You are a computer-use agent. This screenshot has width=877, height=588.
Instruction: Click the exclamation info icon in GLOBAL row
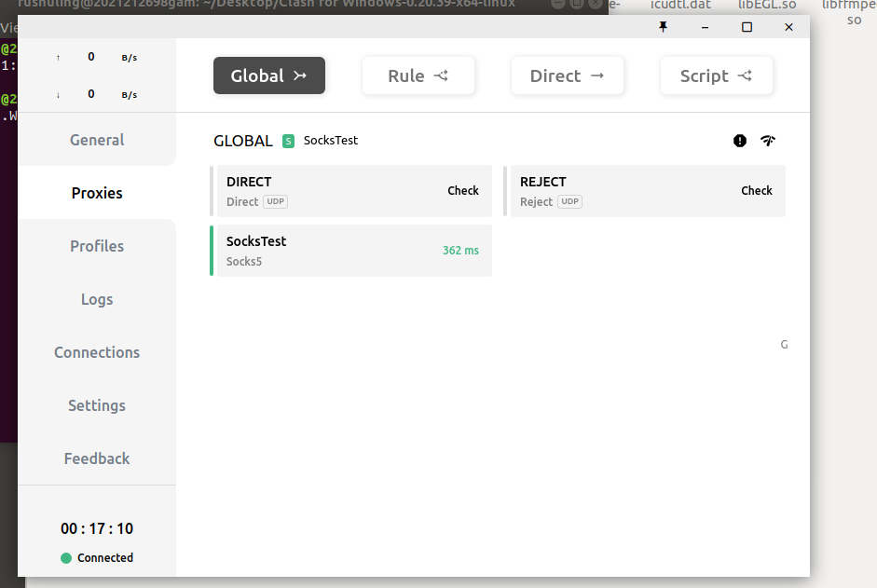click(740, 141)
